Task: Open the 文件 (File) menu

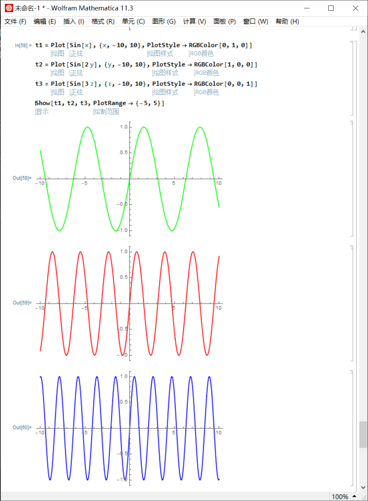Action: point(15,21)
